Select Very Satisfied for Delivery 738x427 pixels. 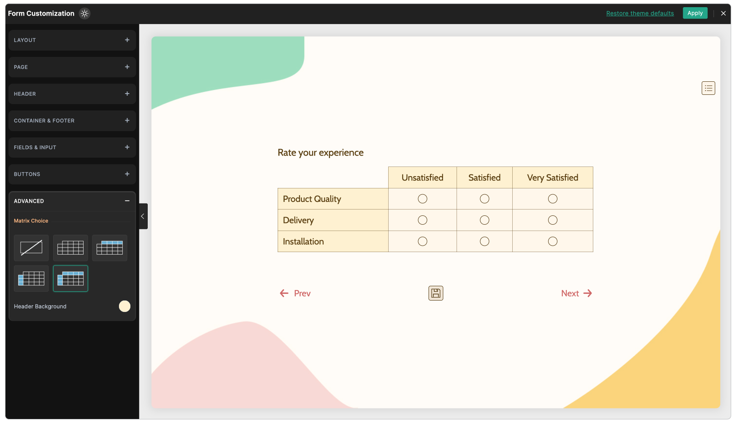tap(553, 220)
